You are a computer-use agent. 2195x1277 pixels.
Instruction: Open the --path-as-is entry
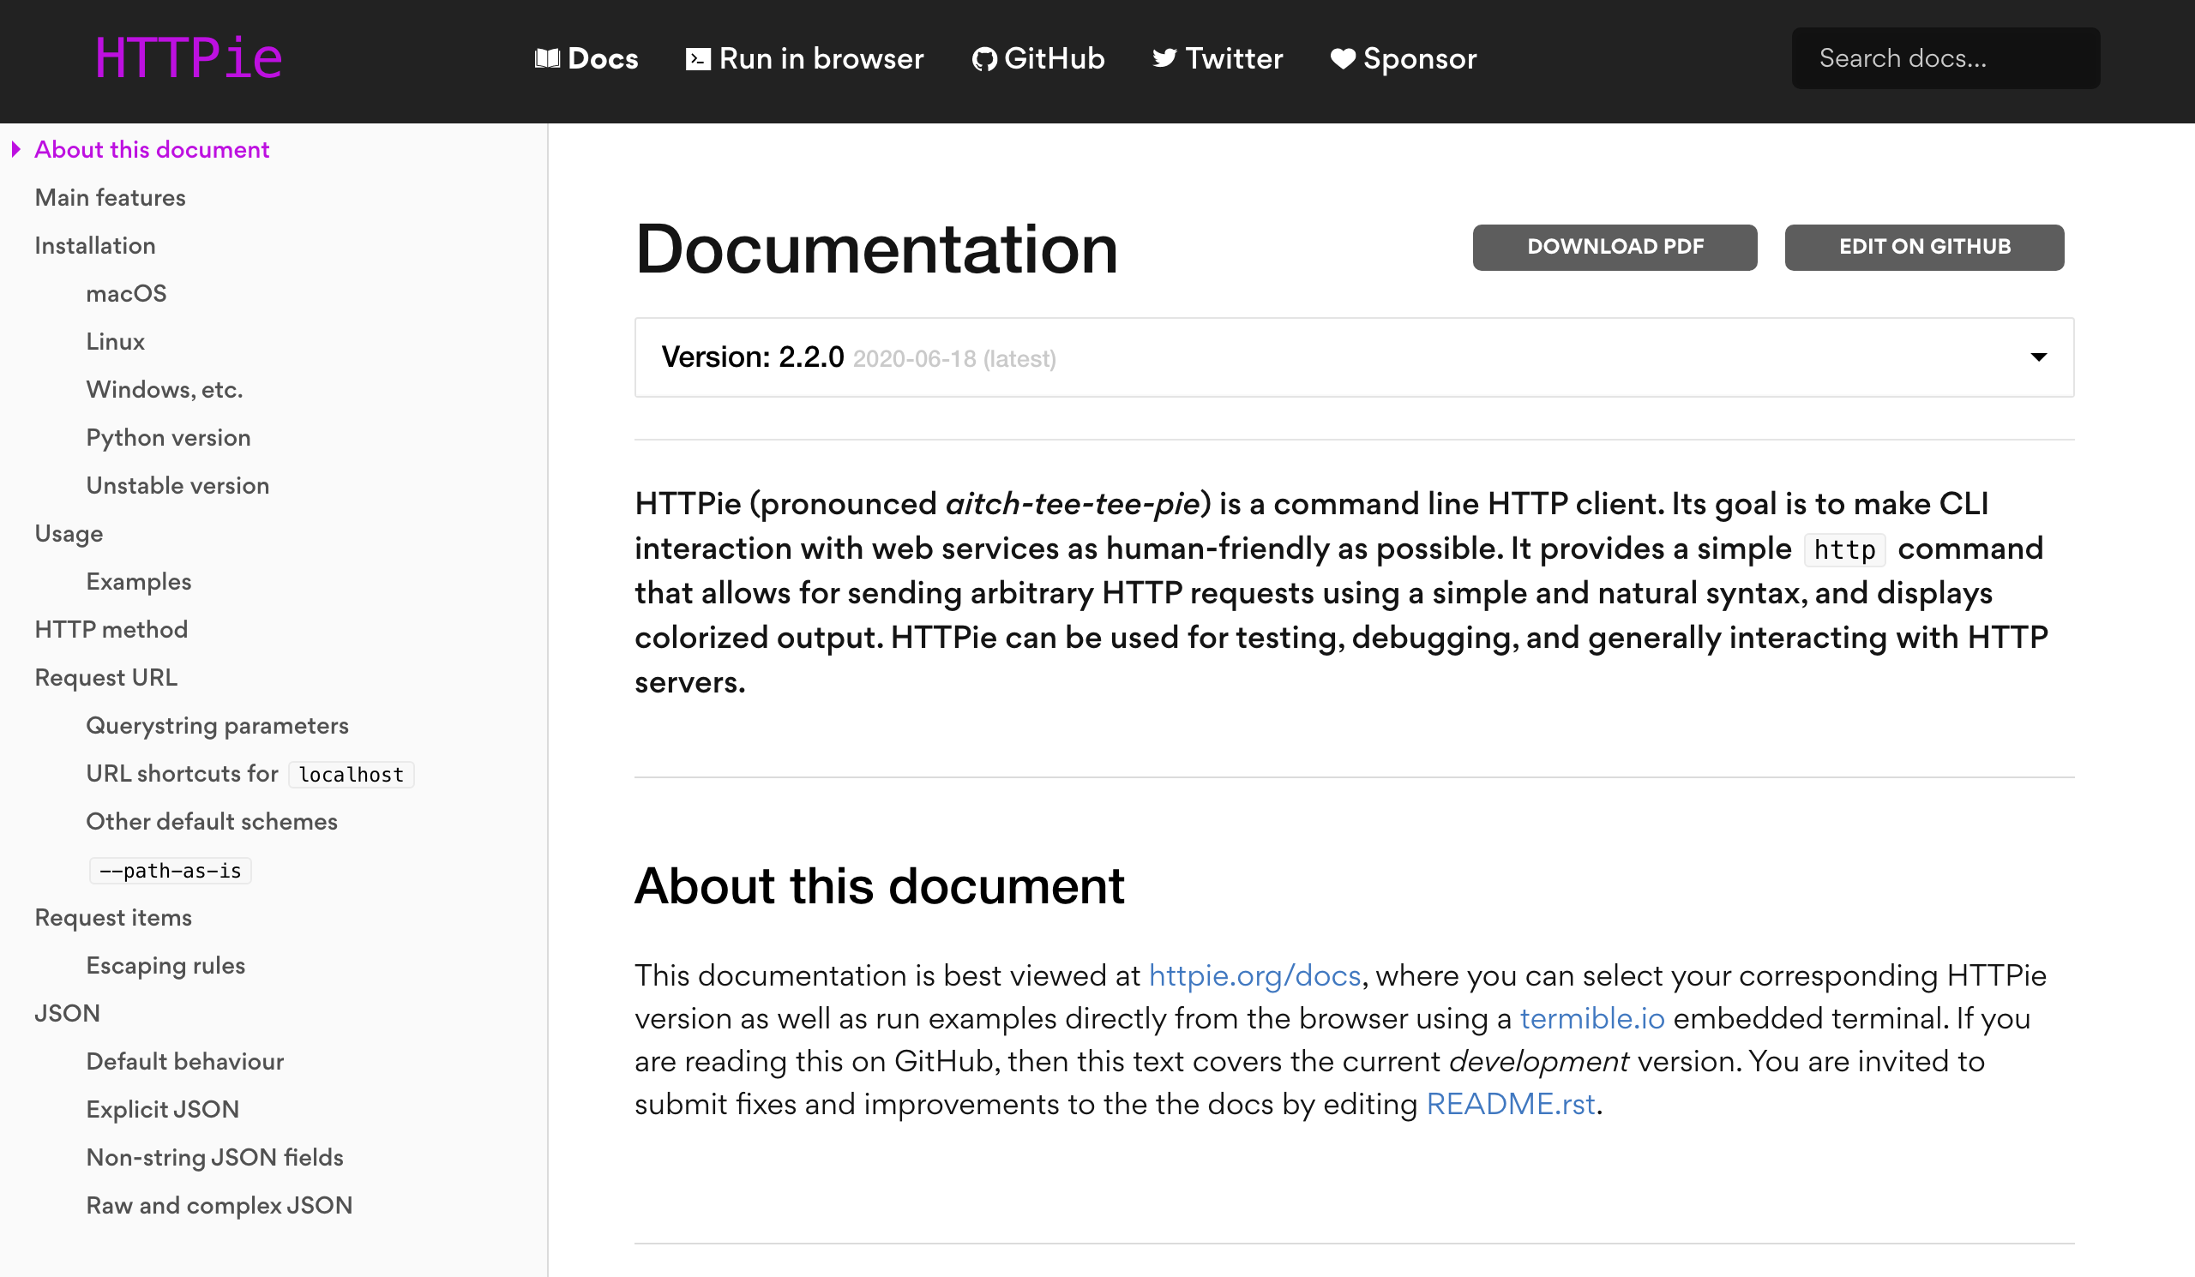(170, 871)
